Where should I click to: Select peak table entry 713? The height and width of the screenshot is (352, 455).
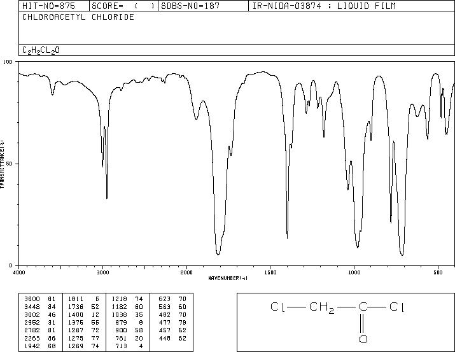[x=122, y=346]
